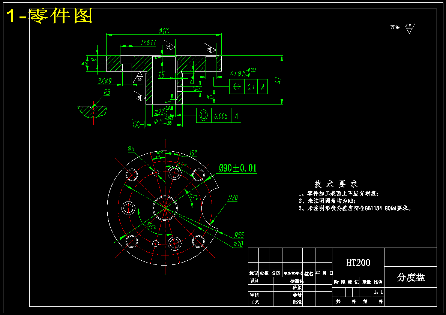
Task: Click the "标记" title block cell
Action: point(254,273)
